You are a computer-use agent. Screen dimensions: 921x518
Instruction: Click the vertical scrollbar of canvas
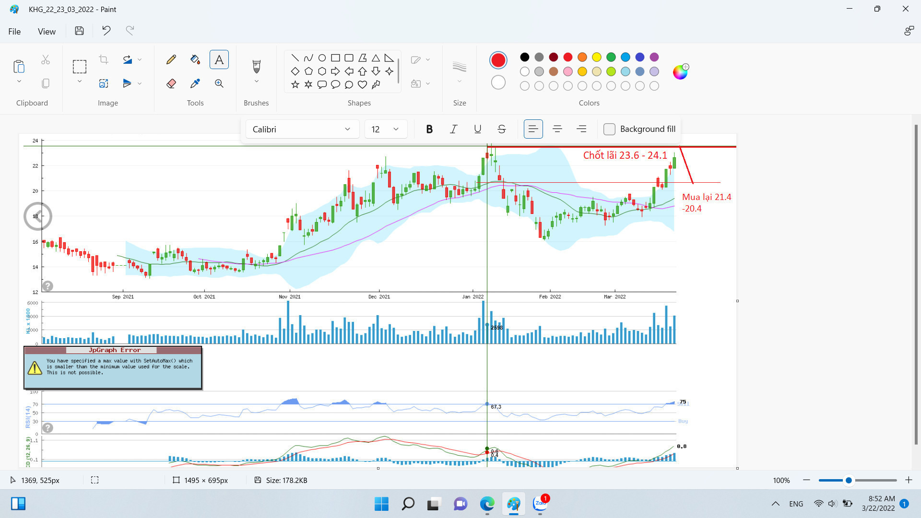pos(916,284)
